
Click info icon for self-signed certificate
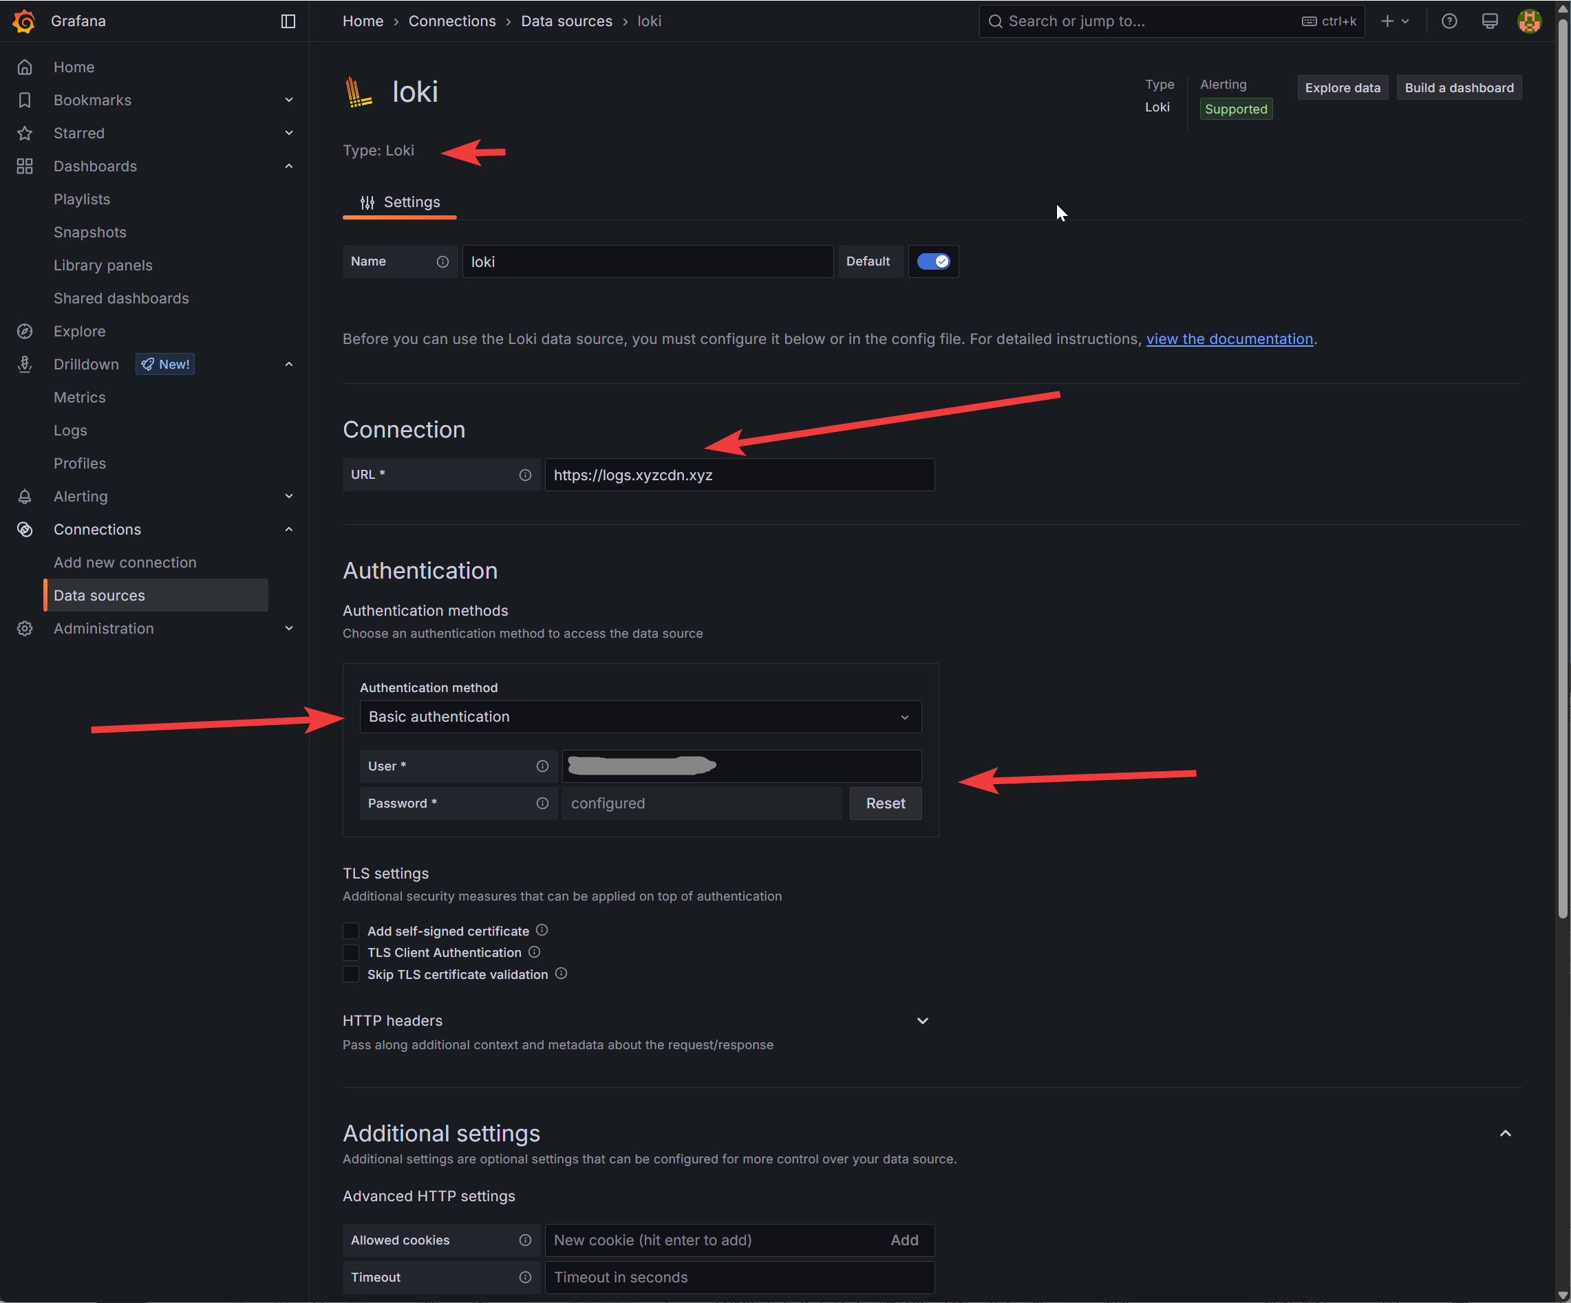click(542, 929)
